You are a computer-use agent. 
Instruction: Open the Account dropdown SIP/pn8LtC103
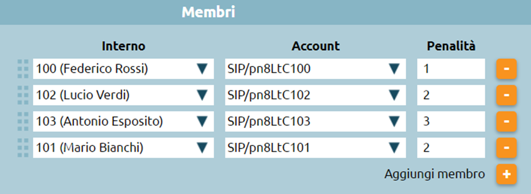[x=316, y=122]
